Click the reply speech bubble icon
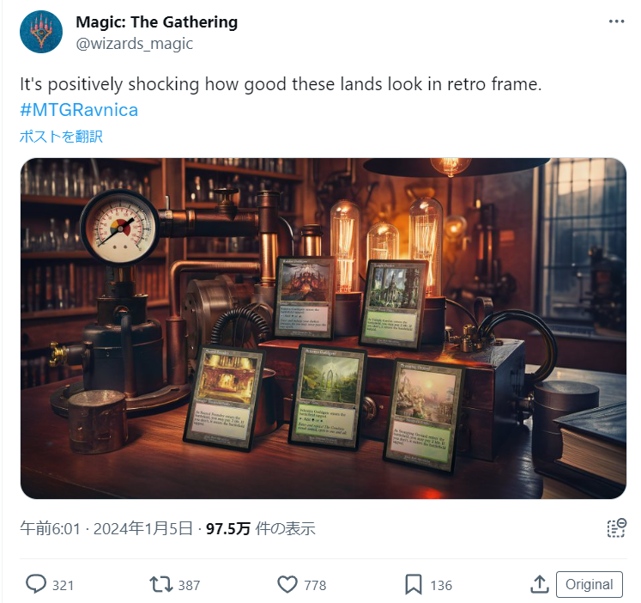The height and width of the screenshot is (603, 641). [x=36, y=584]
